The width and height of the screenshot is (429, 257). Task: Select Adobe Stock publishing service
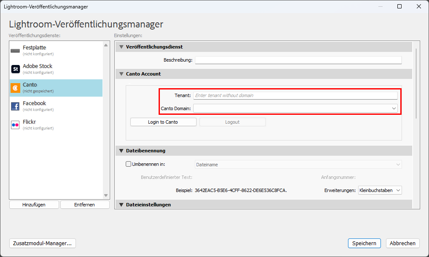tap(56, 69)
